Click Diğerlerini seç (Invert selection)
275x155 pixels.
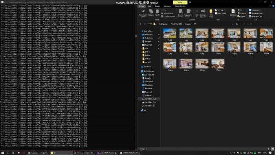click(x=255, y=16)
